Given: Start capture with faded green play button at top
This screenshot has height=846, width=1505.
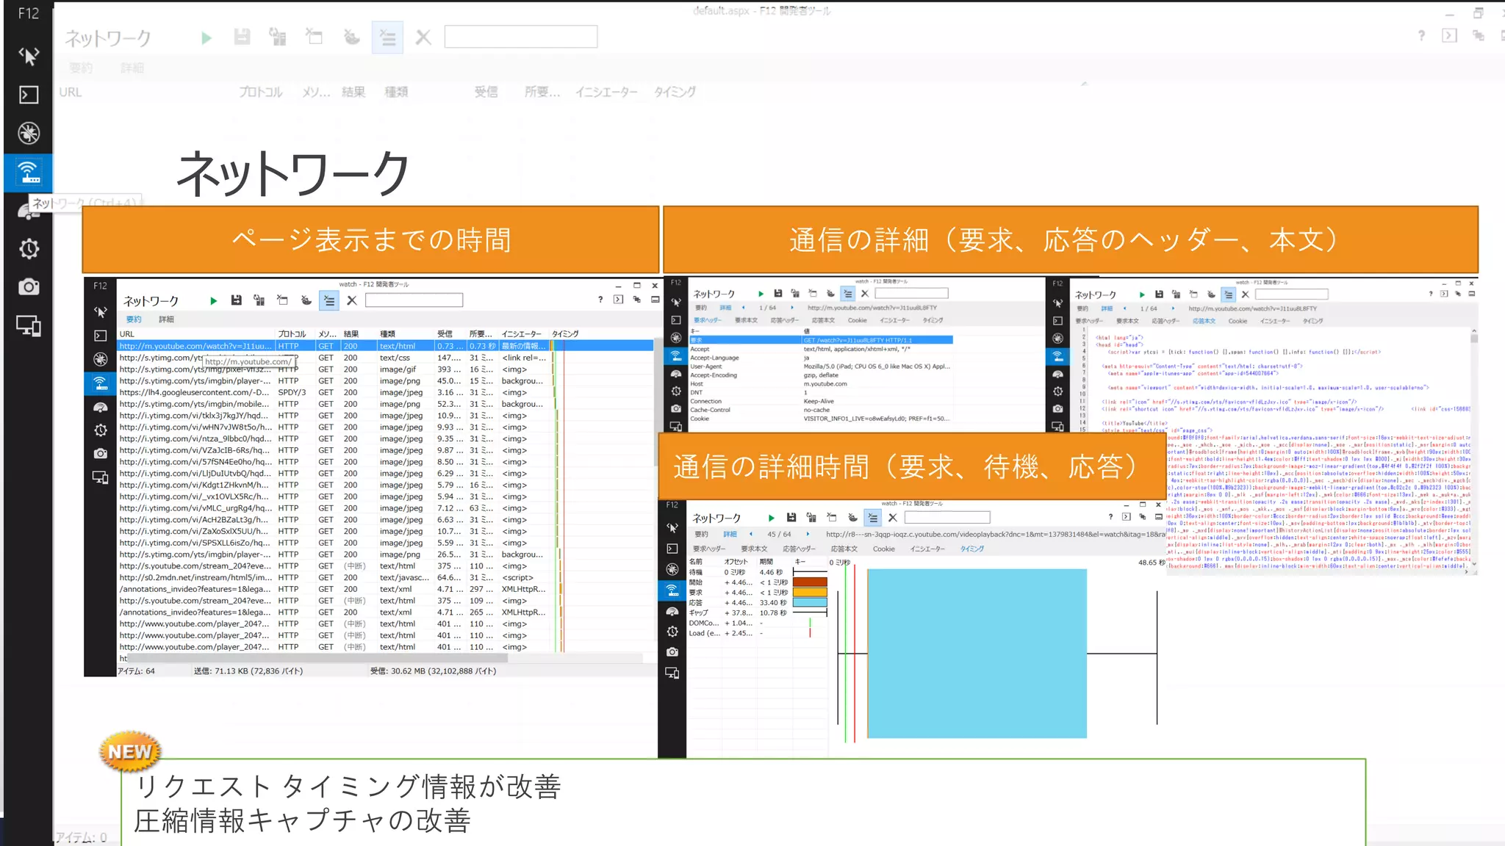Looking at the screenshot, I should coord(206,37).
